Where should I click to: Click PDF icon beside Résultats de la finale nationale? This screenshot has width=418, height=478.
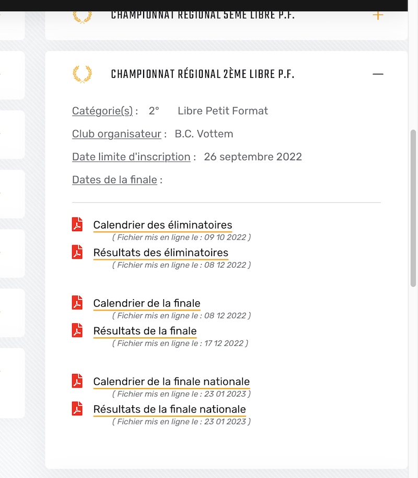click(x=77, y=409)
